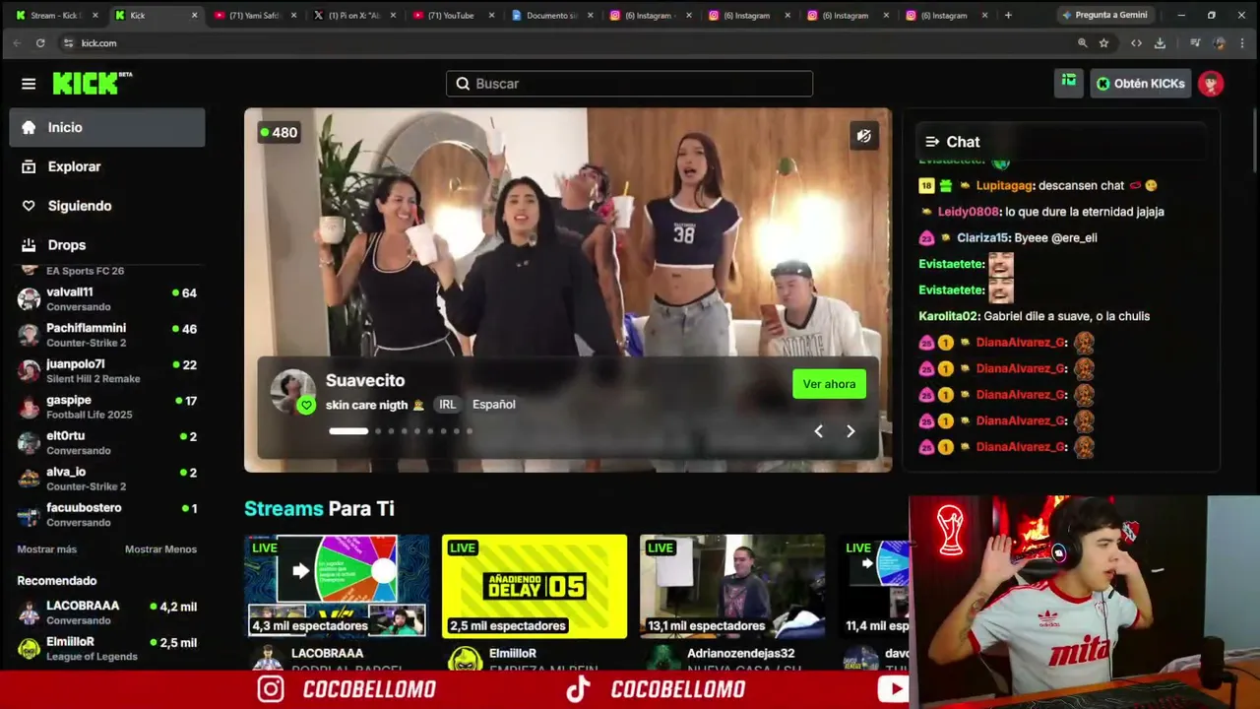Image resolution: width=1260 pixels, height=709 pixels.
Task: Open valvall11 channel avatar
Action: (x=30, y=298)
